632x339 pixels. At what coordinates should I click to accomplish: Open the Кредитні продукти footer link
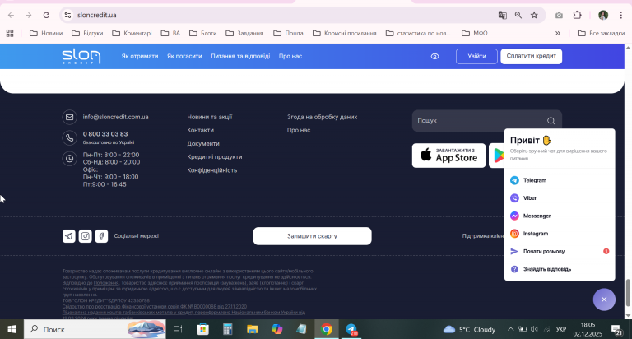(215, 157)
